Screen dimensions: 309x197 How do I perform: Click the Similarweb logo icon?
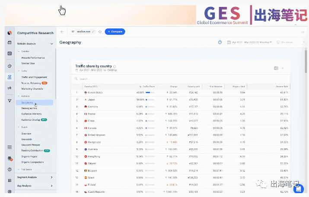10,33
